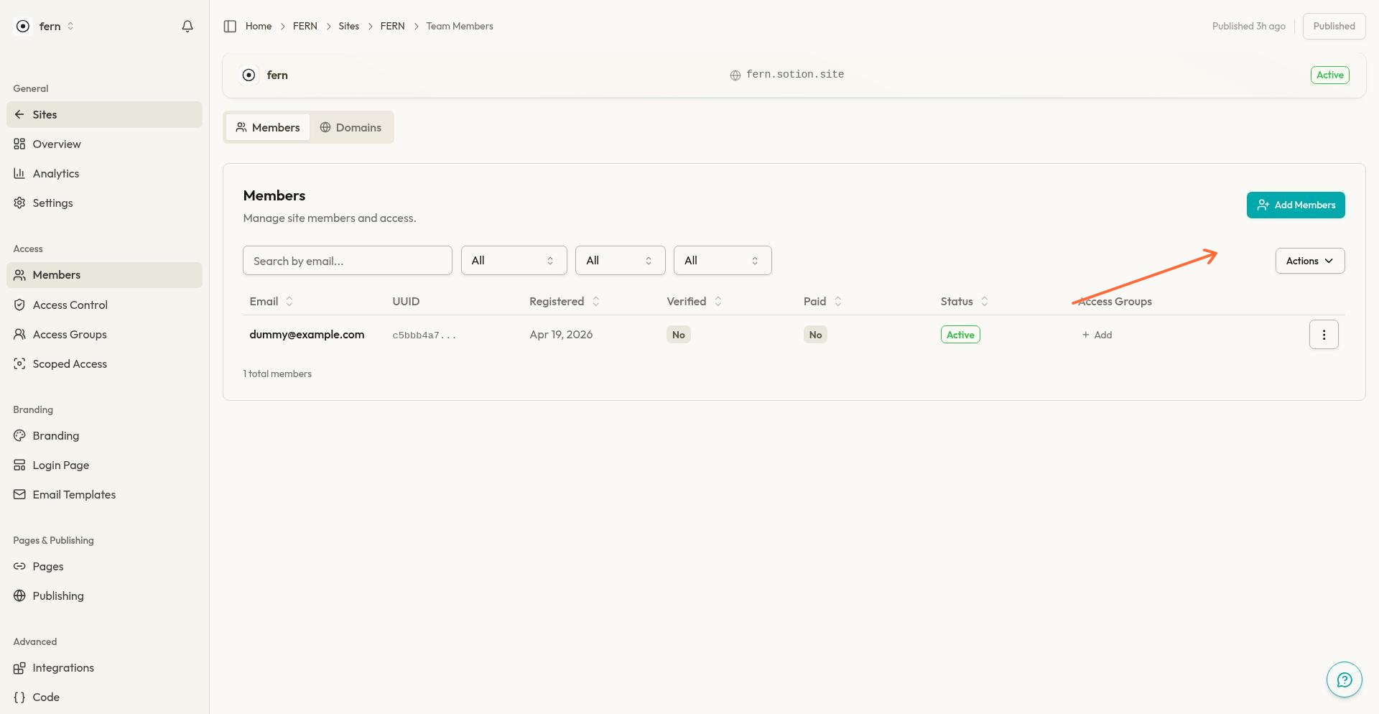Sort by Status column

(x=965, y=302)
